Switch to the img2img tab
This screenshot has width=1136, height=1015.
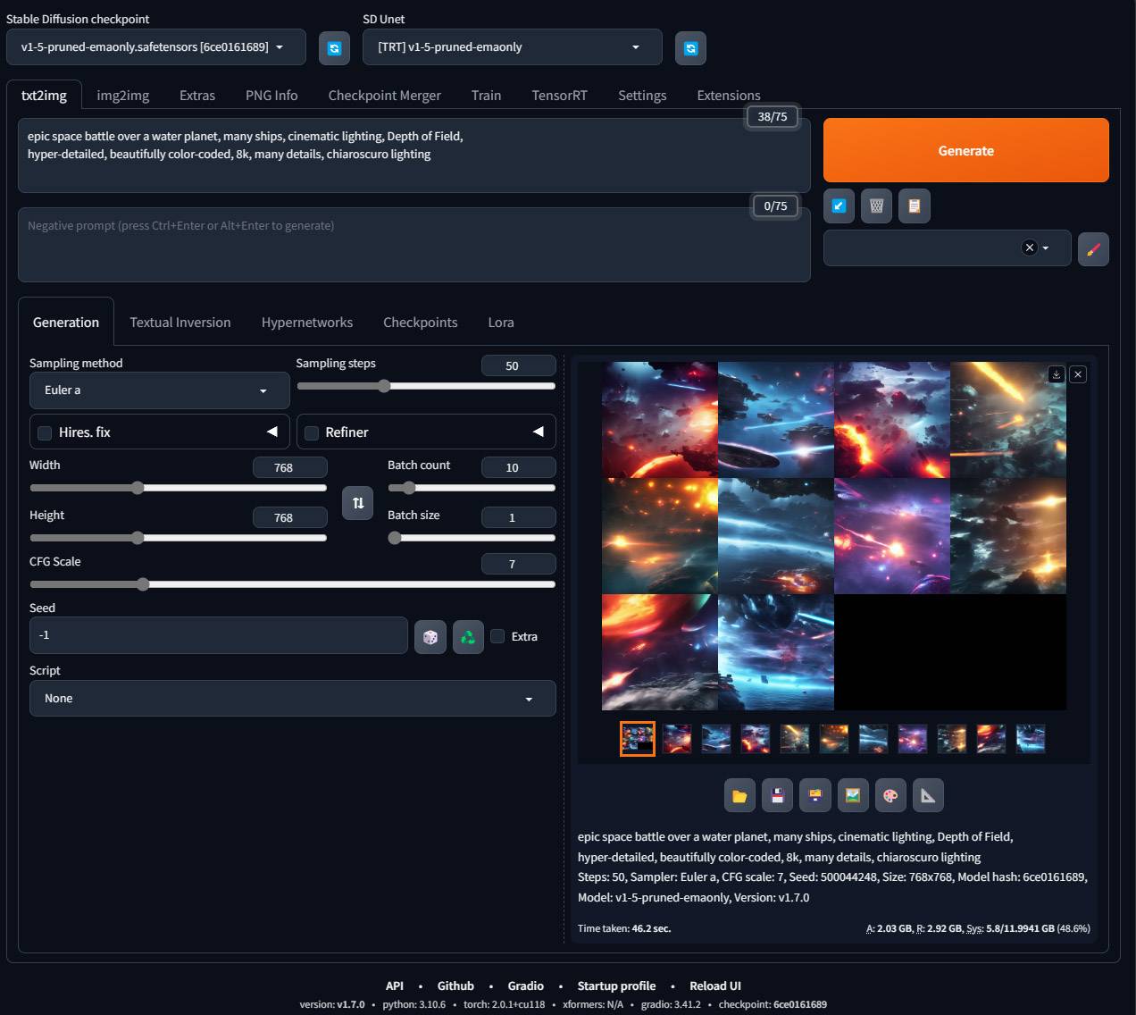123,96
